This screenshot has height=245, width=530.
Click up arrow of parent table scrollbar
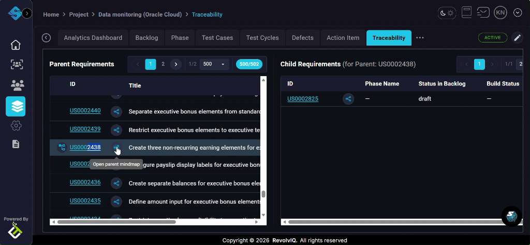coord(263,80)
